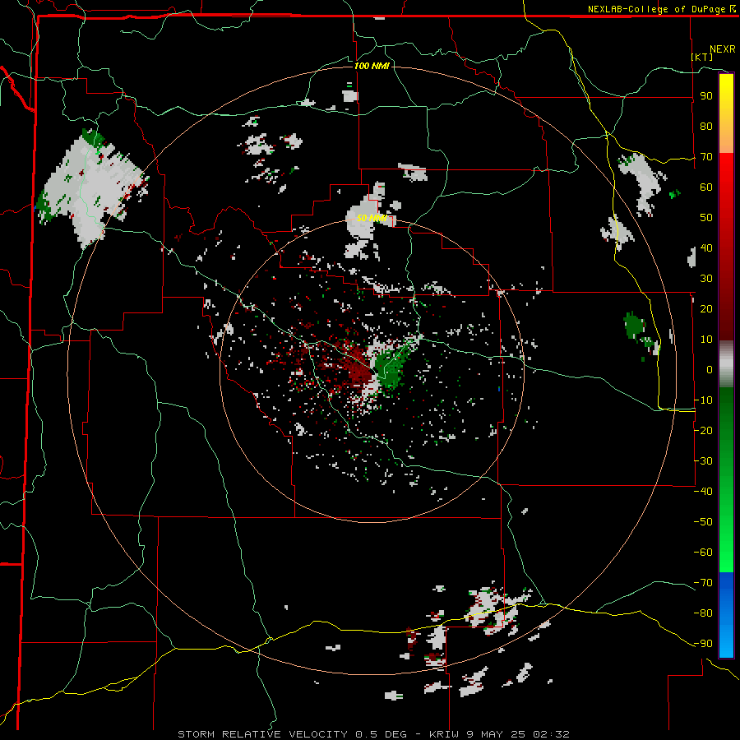Image resolution: width=740 pixels, height=740 pixels.
Task: Click the [KT] units label
Action: pos(702,57)
